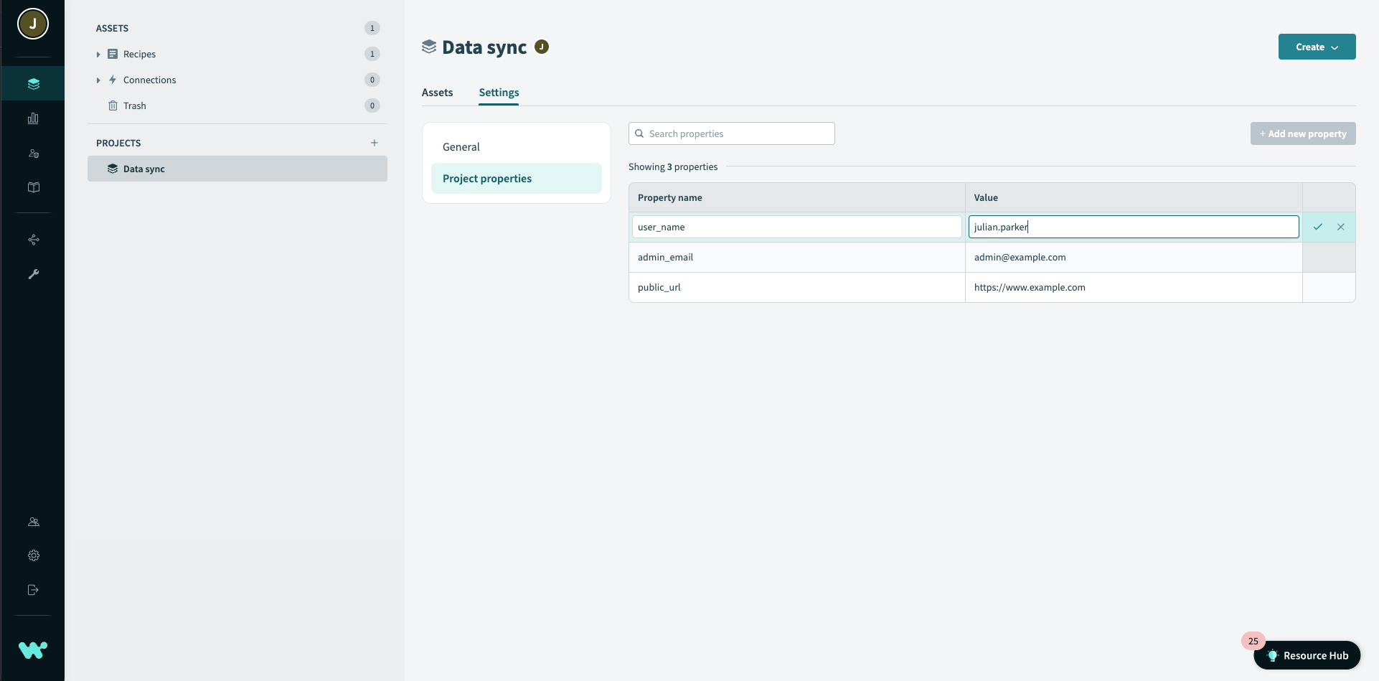
Task: Click the Search properties field
Action: click(732, 133)
